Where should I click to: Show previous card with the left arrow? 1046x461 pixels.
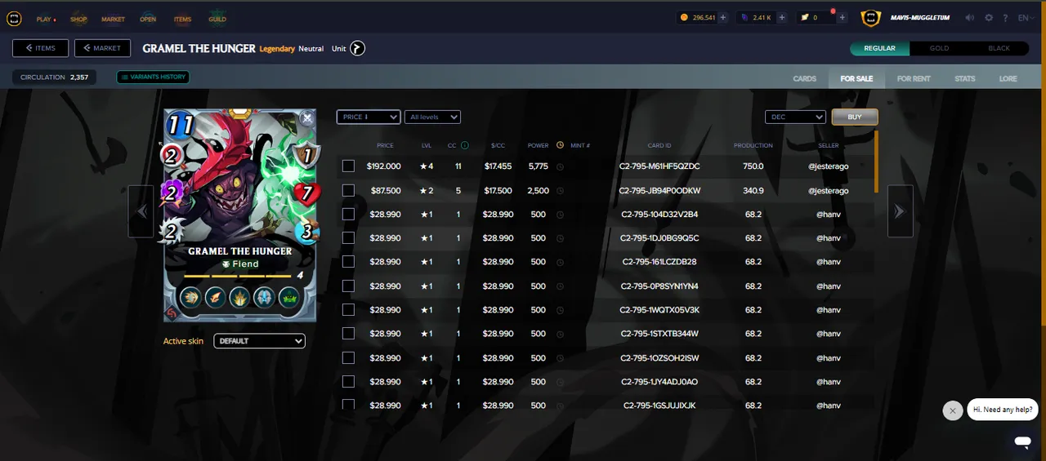click(141, 211)
